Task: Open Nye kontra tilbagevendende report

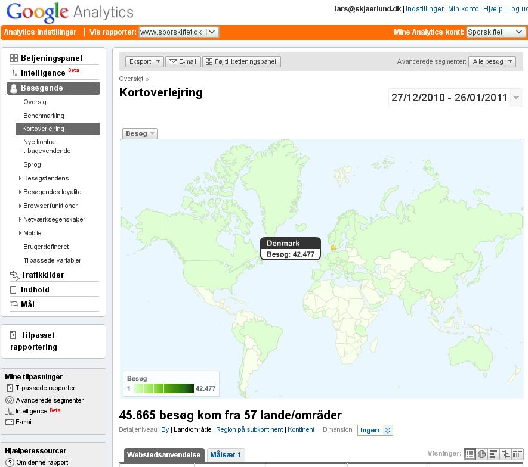Action: click(47, 147)
